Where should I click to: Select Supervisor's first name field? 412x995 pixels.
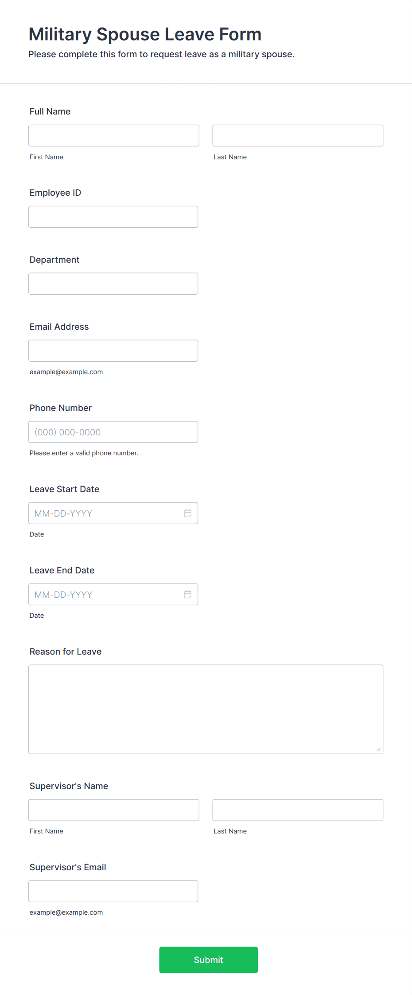(x=114, y=810)
